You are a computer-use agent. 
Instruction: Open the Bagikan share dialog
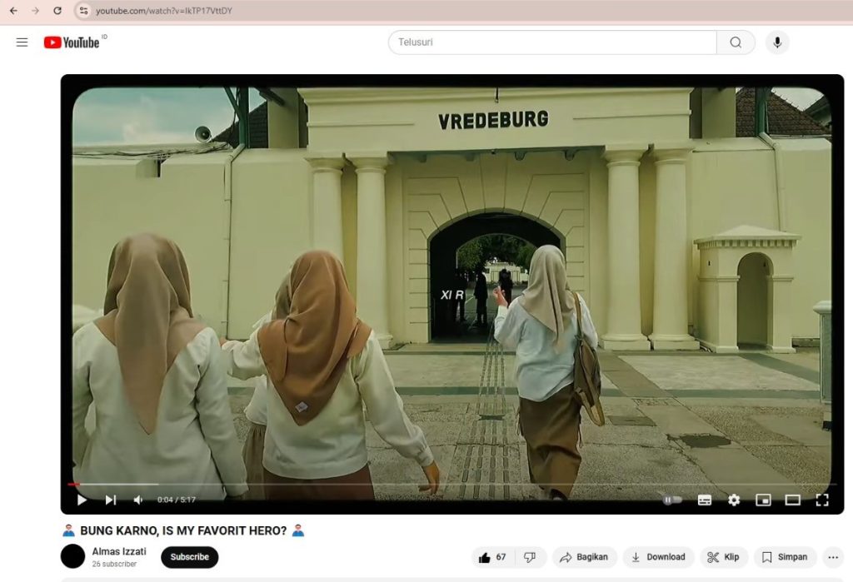(x=584, y=557)
